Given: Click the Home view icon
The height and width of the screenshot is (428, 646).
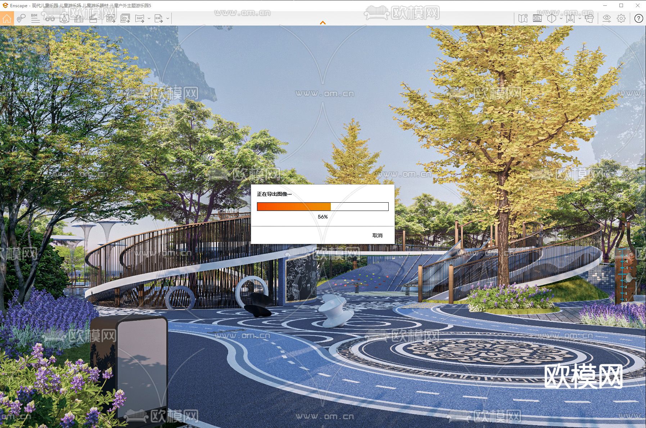Looking at the screenshot, I should (7, 18).
